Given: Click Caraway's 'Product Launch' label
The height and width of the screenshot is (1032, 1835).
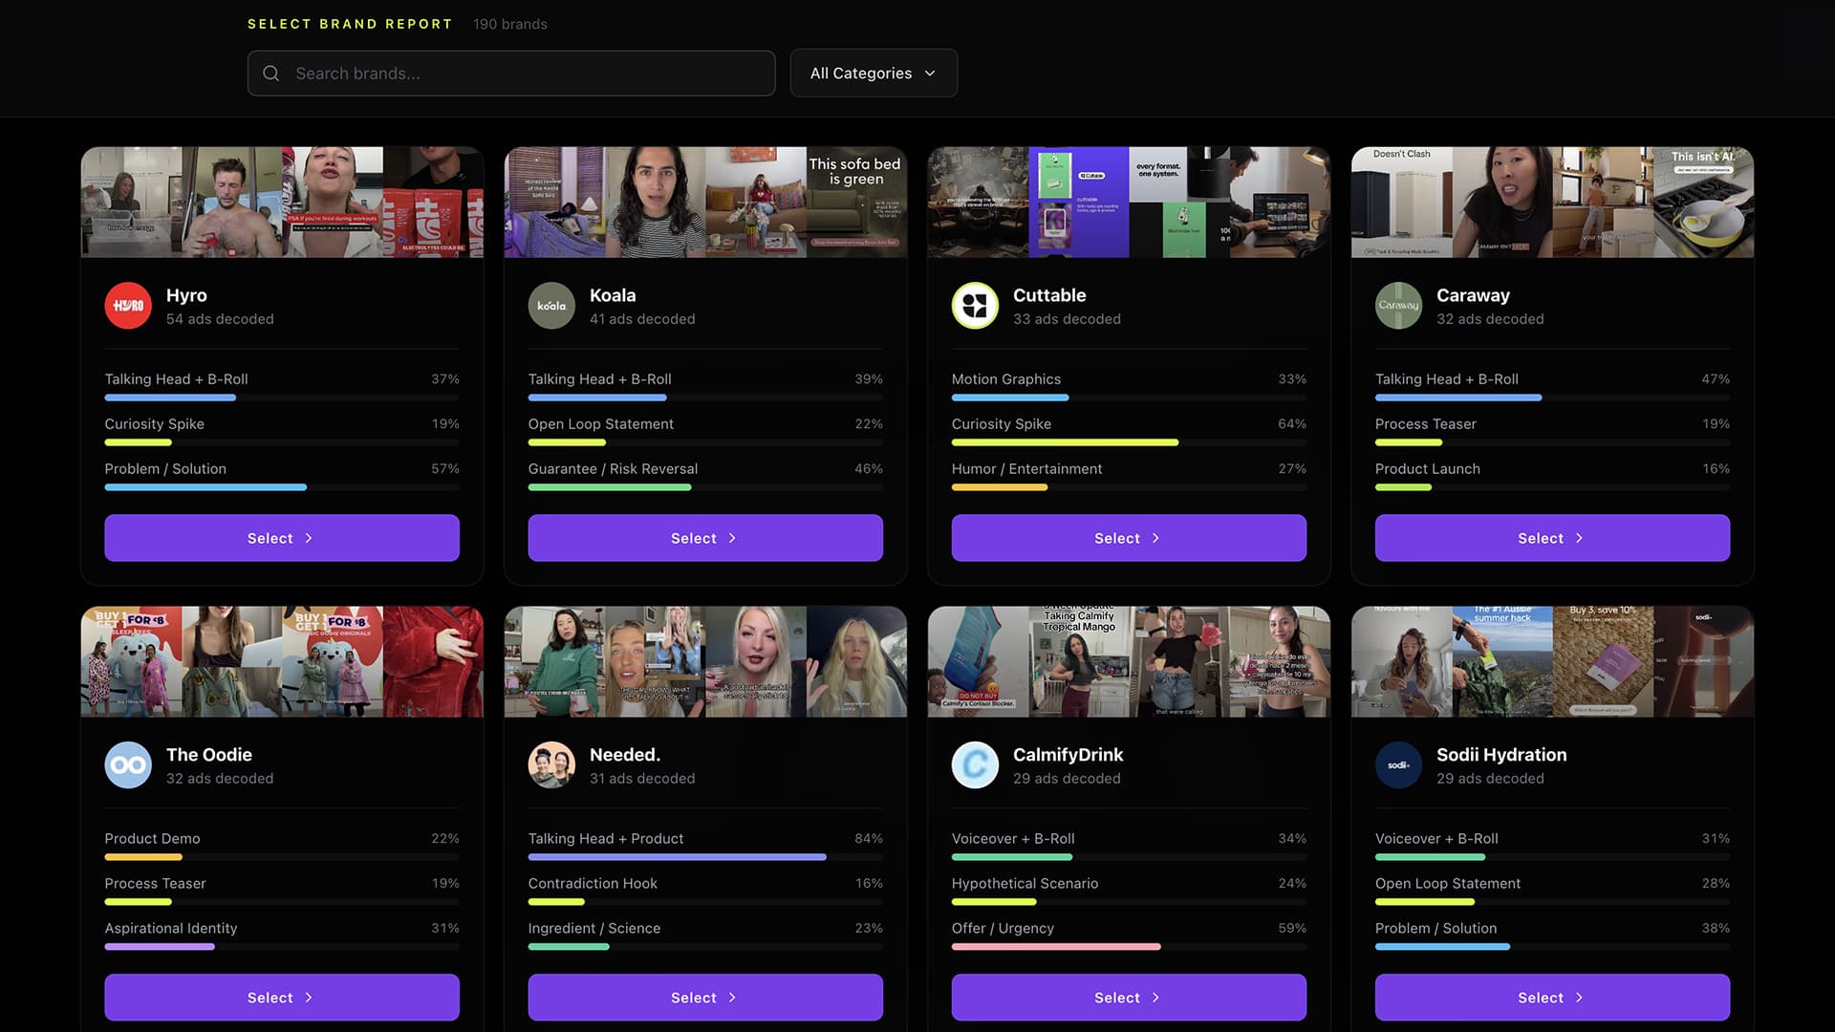Looking at the screenshot, I should click(x=1428, y=469).
